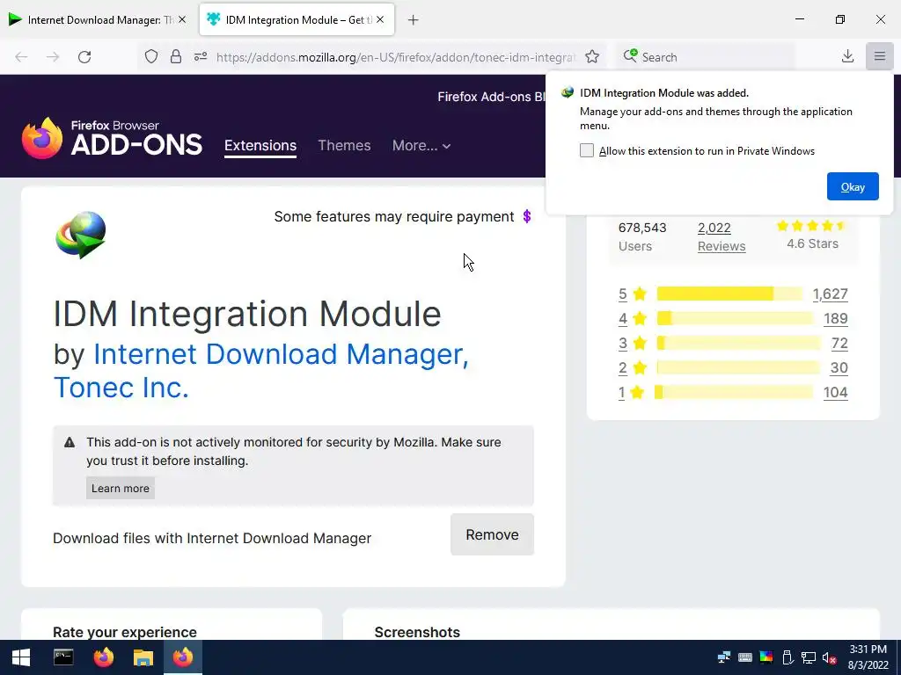Click the colorful display tray icon
This screenshot has width=901, height=675.
[766, 657]
